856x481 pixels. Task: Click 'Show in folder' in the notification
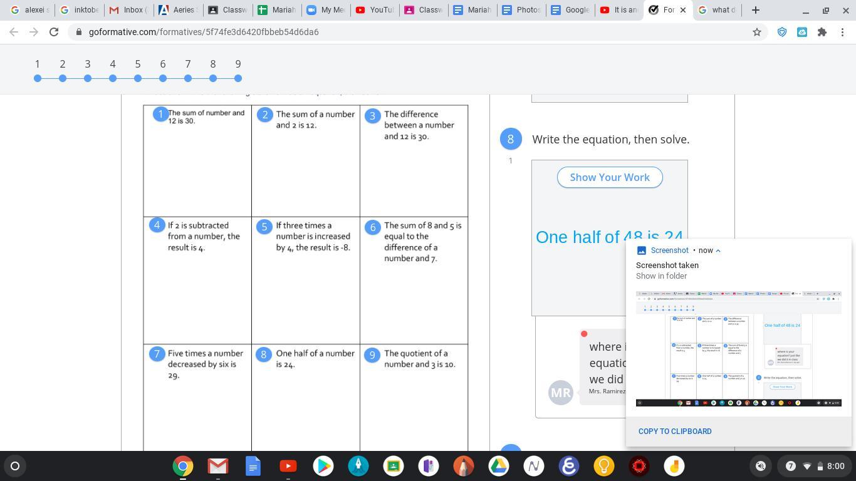661,276
